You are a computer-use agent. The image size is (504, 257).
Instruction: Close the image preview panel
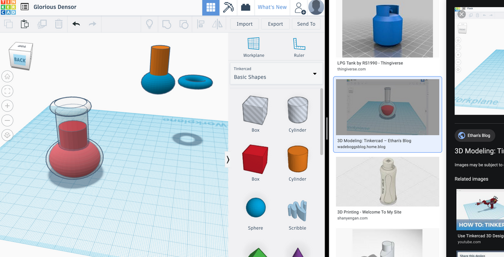462,14
